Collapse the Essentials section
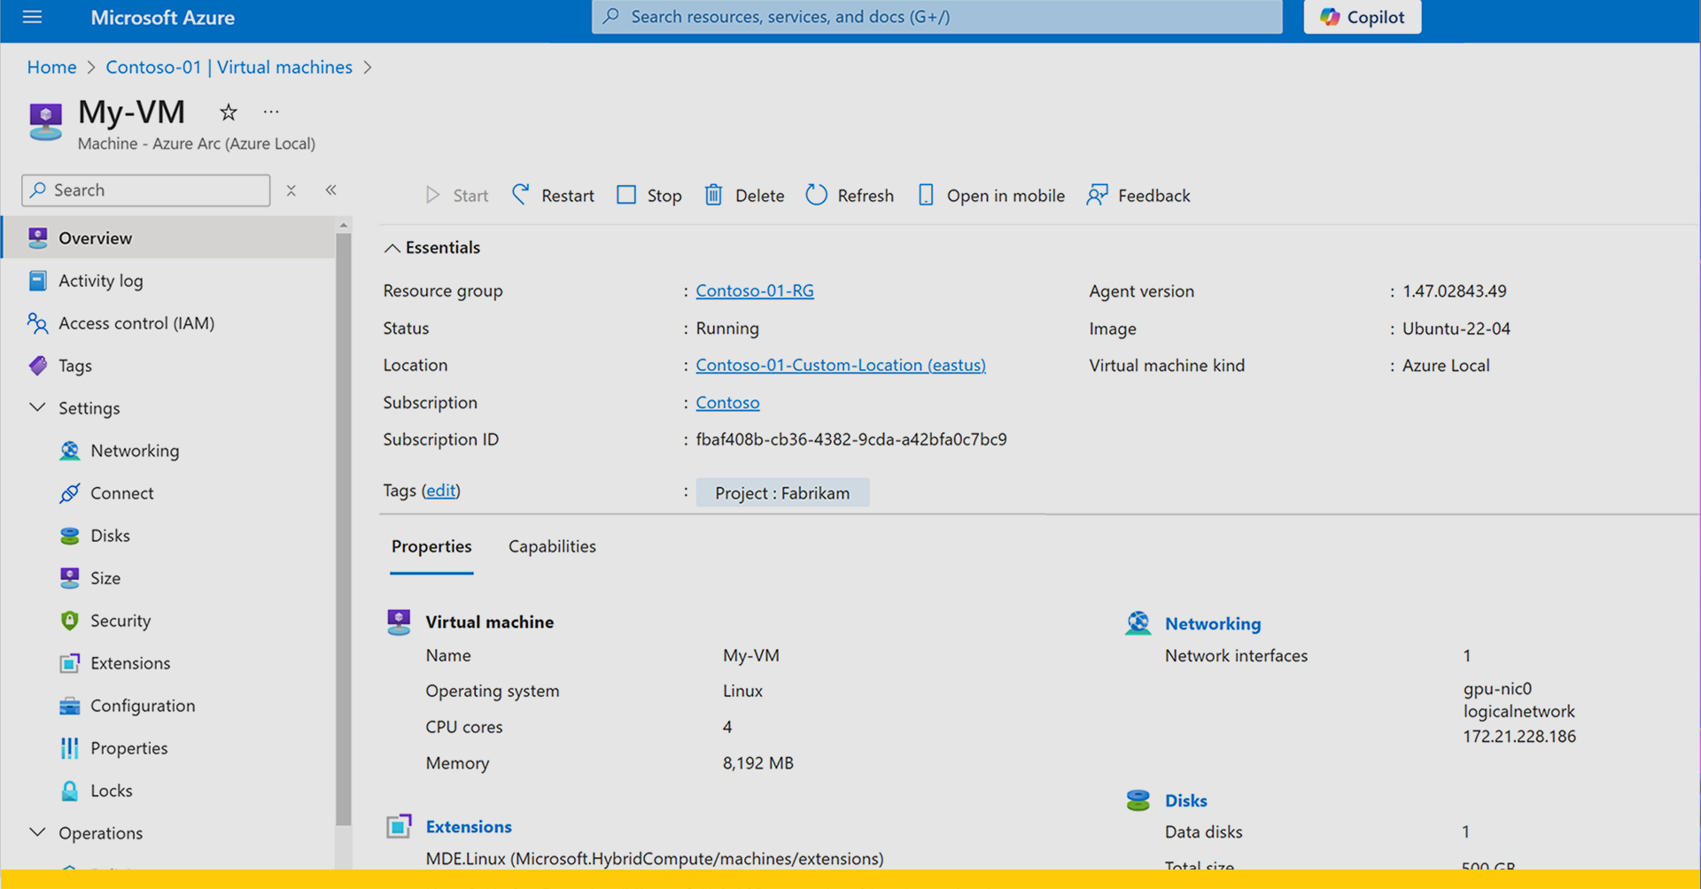 (x=392, y=248)
